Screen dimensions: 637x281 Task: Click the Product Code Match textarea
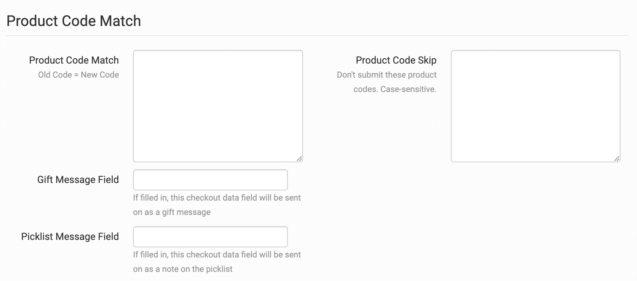(x=218, y=106)
